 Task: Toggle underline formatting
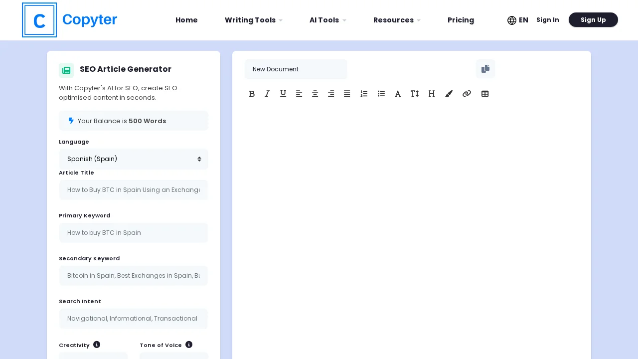click(x=283, y=94)
